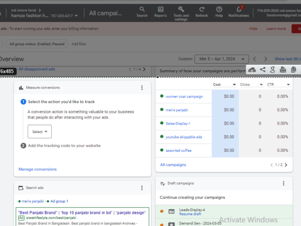Open assorted coffee campaign
This screenshot has height=226, width=301.
coord(178,150)
